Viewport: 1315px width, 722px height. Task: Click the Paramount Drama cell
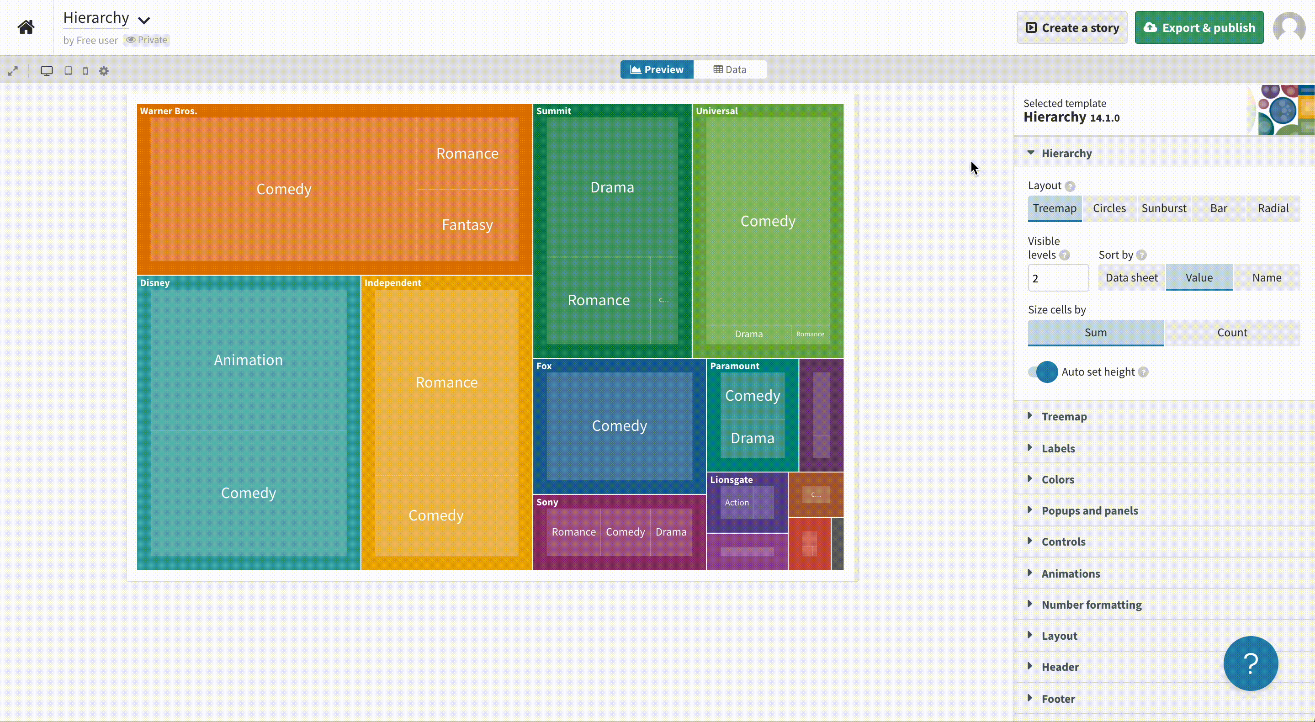click(x=753, y=439)
